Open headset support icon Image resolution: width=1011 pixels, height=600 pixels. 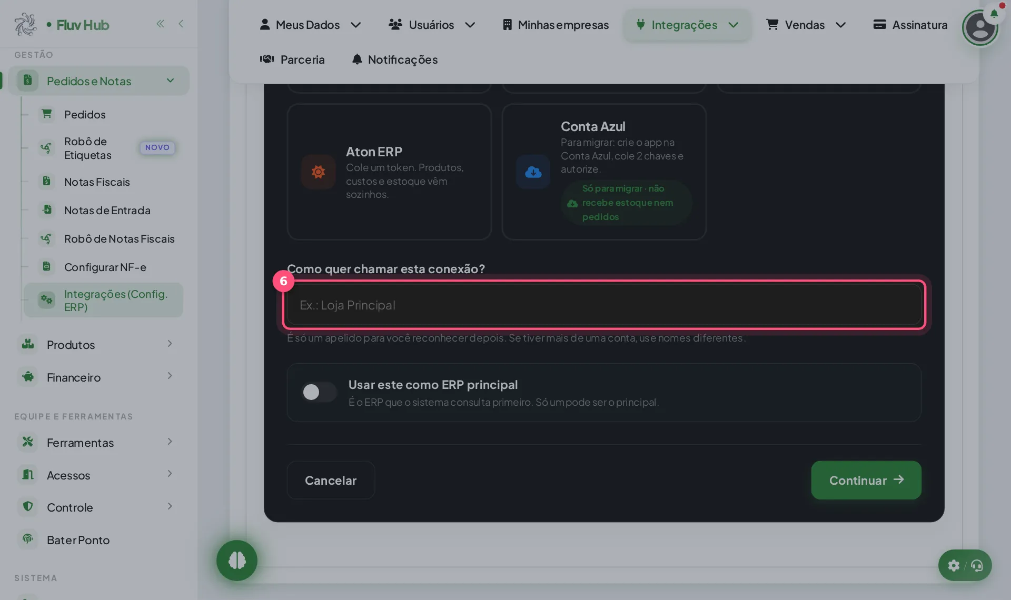pyautogui.click(x=977, y=566)
